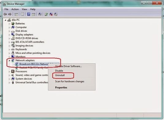Click Scan for hardware changes toolbar icon

pos(40,14)
